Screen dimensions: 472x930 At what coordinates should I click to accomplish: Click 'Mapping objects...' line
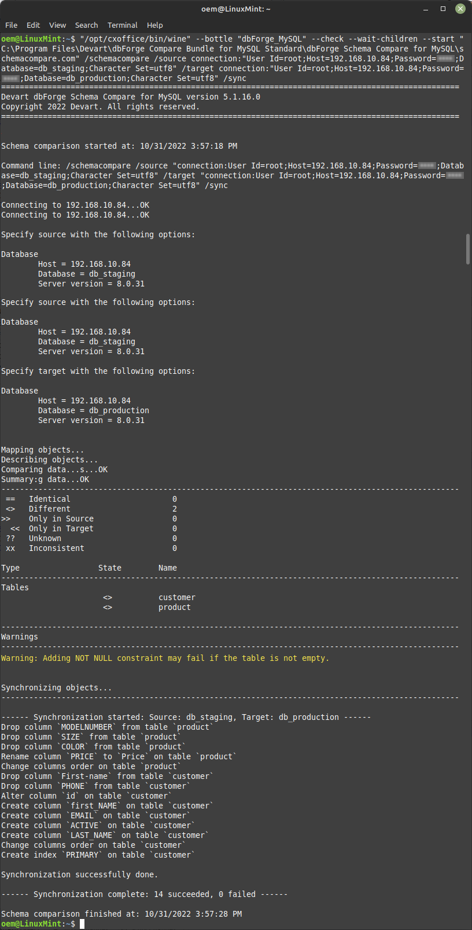(43, 450)
